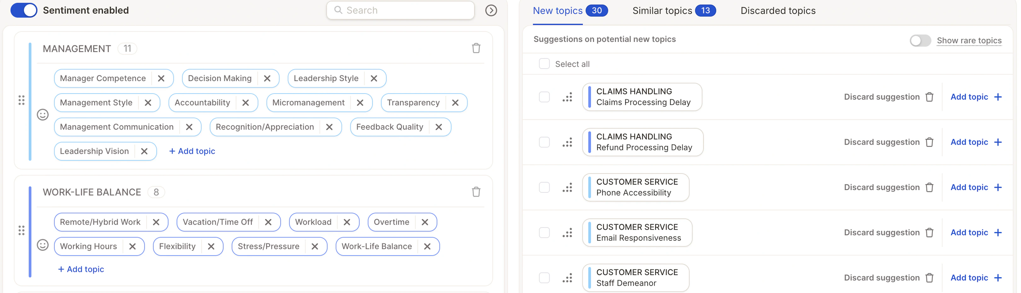Image resolution: width=1021 pixels, height=293 pixels.
Task: Remove the Micromanagement topic
Action: [x=360, y=103]
